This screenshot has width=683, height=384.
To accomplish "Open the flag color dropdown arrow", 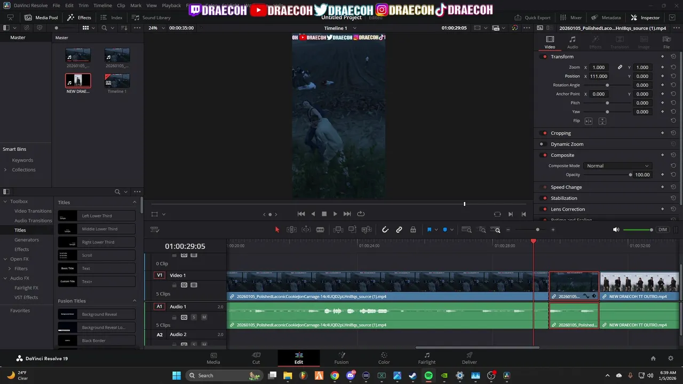I will tap(436, 230).
